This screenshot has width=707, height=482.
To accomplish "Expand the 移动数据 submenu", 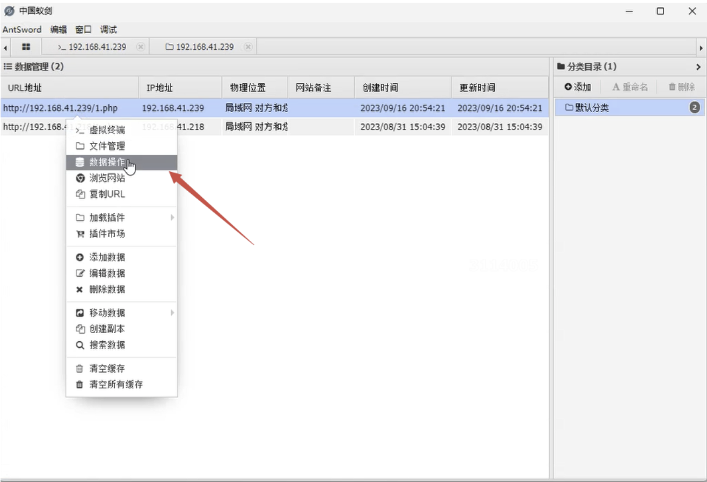I will 121,313.
